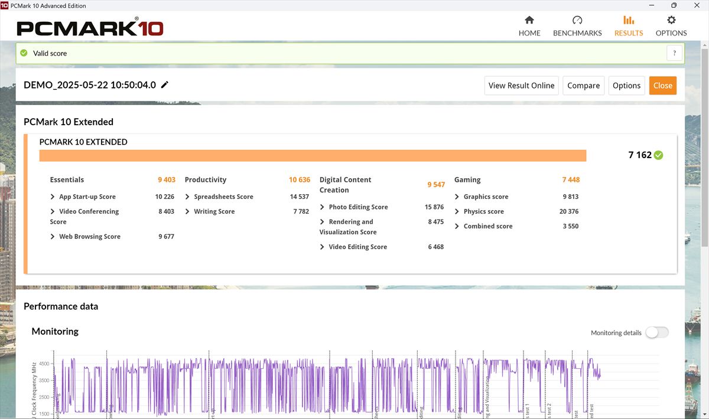Click the green valid score checkmark icon

(24, 53)
